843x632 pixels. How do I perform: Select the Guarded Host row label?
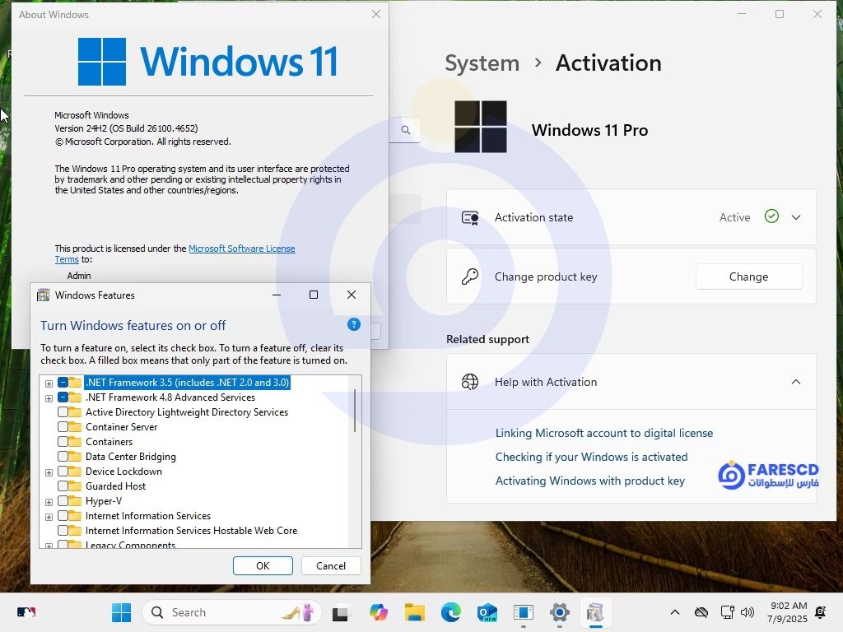click(115, 486)
